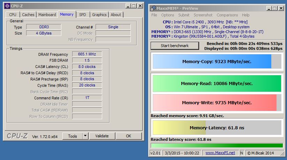Select the Mainboard tab
287x160 pixels.
coord(47,15)
